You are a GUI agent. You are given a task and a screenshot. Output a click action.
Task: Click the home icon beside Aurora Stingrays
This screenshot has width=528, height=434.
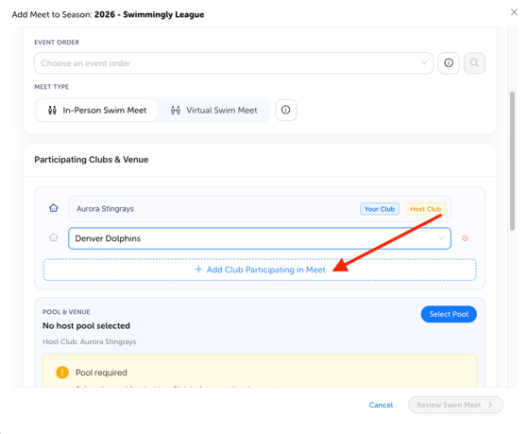54,208
